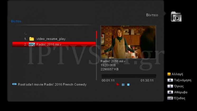Image resolution: width=197 pixels, height=111 pixels.
Task: Click the red play icon
Action: click(118, 85)
